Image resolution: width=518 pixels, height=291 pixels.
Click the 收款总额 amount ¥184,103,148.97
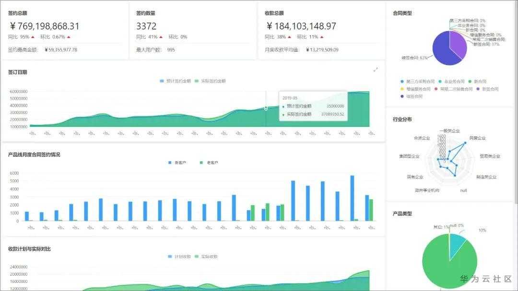[301, 26]
